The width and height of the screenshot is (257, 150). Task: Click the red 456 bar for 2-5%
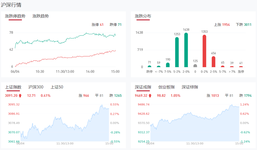point(213,62)
